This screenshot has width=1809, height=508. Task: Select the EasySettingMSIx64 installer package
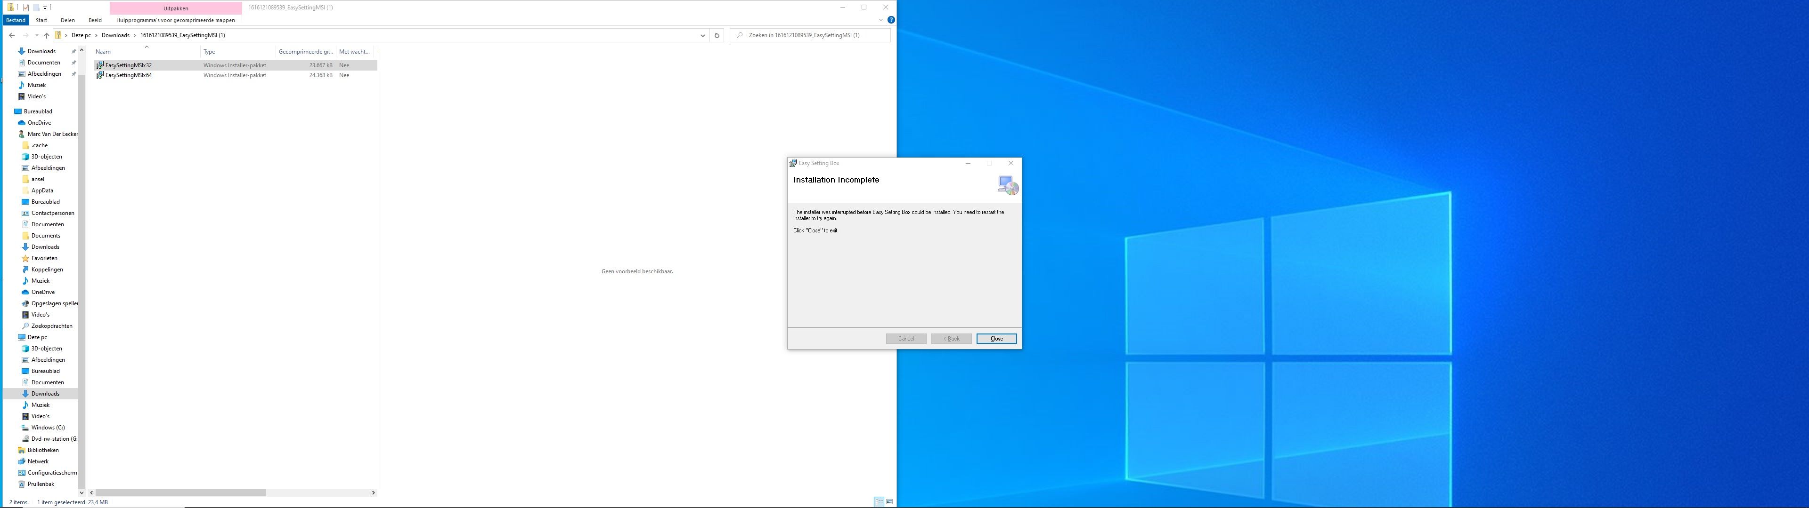coord(128,75)
